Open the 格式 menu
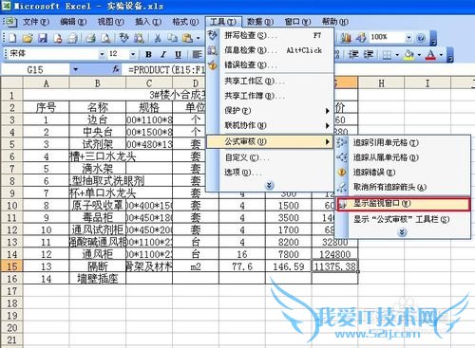The height and width of the screenshot is (348, 475). coord(185,22)
